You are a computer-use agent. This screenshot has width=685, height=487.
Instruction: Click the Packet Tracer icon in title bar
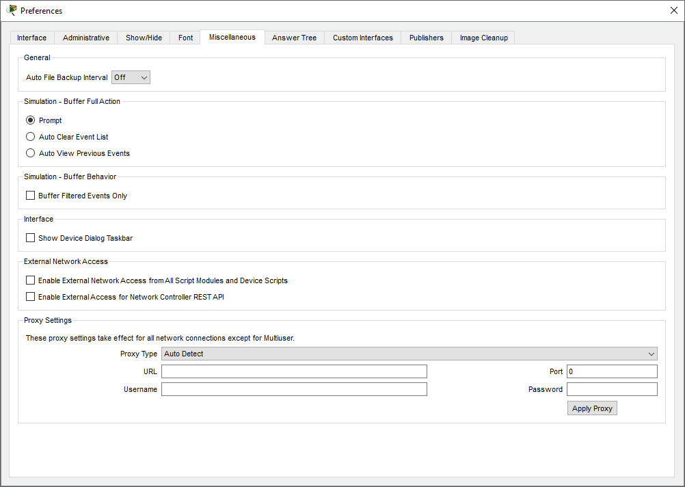tap(12, 10)
